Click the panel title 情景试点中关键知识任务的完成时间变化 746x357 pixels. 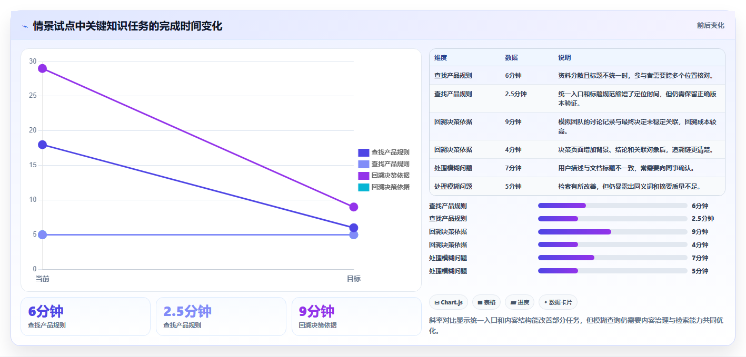point(127,26)
